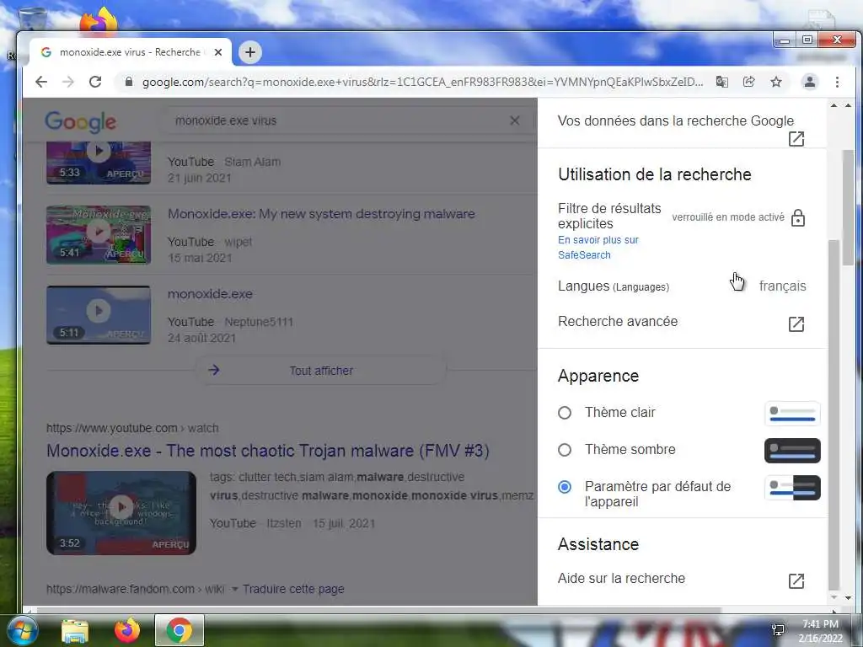Select Paramètre par défaut de l'appareil radio
Viewport: 863px width, 647px height.
[564, 487]
